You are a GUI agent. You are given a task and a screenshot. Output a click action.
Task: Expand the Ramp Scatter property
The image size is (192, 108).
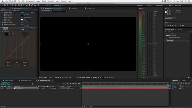click(x=3, y=23)
